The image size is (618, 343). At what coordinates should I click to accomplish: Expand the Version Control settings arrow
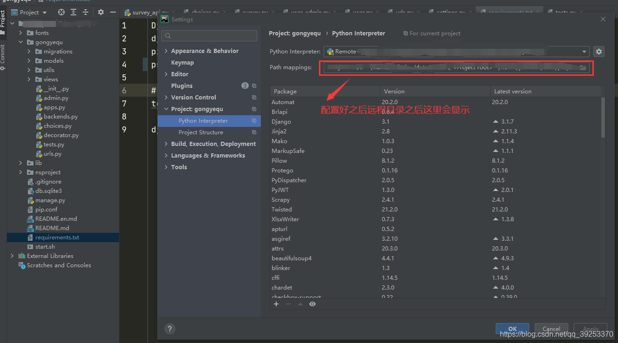[x=166, y=98]
